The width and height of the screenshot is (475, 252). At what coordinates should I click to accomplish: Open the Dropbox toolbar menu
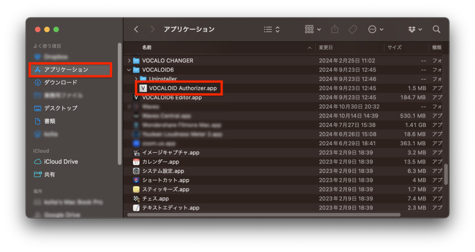click(415, 29)
